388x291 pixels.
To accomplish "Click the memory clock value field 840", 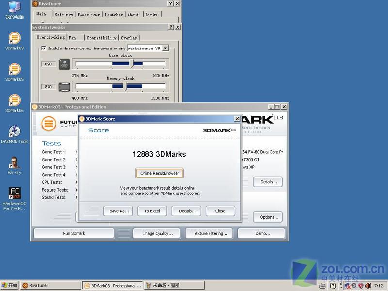I will tap(48, 87).
